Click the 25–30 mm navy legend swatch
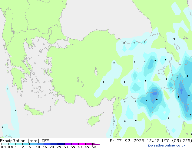Image resolution: width=192 pixels, height=148 pixels. click(x=61, y=144)
